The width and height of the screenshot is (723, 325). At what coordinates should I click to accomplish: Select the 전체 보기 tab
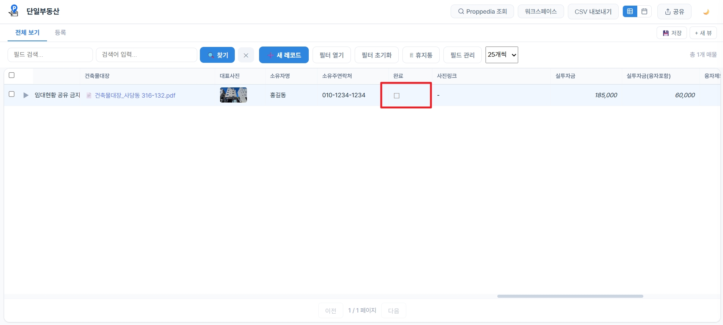(x=27, y=33)
